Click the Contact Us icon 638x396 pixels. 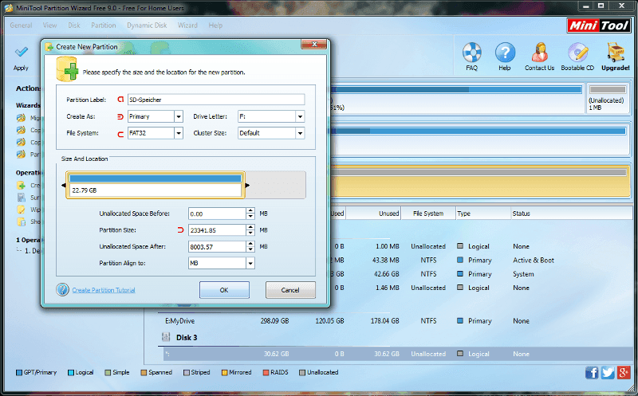540,53
